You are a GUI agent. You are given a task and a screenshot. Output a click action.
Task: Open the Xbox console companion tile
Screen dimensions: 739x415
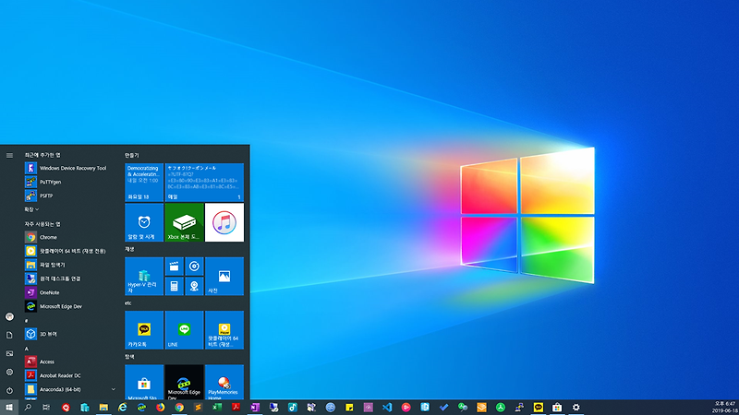click(184, 222)
